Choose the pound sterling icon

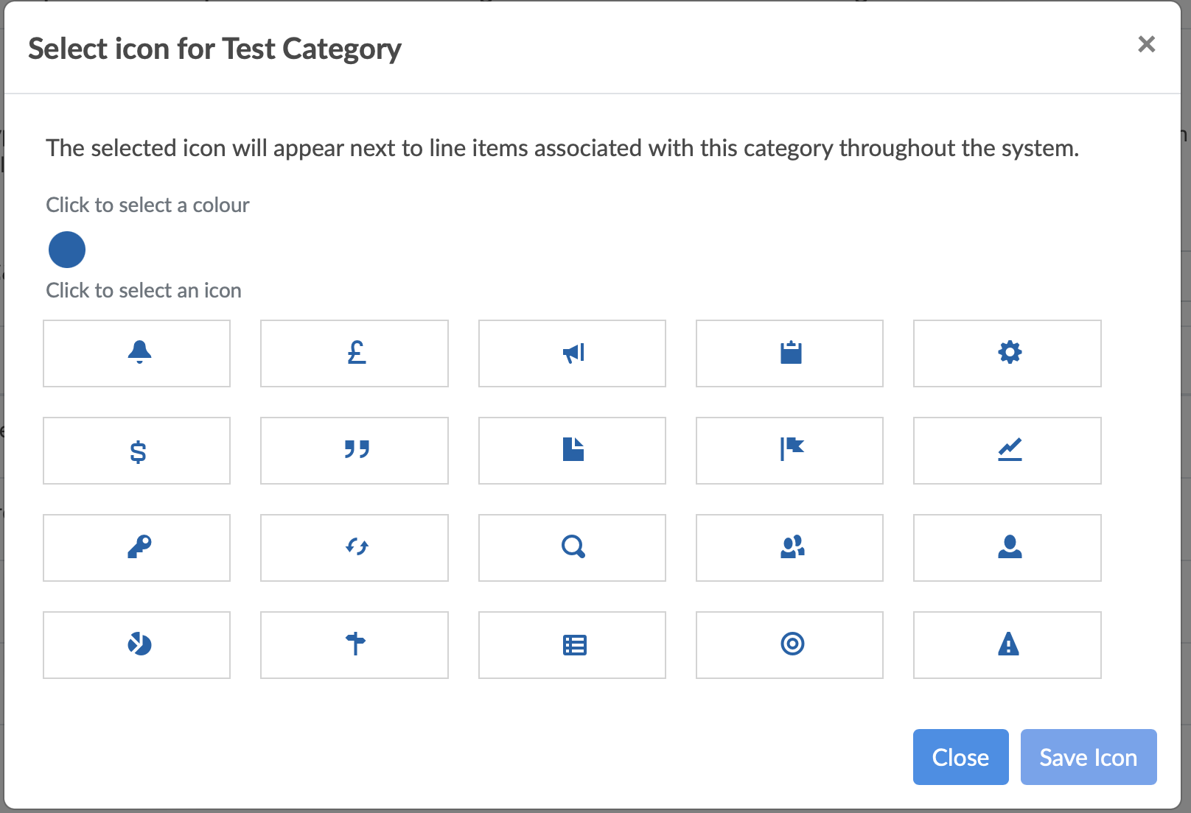[x=354, y=353]
